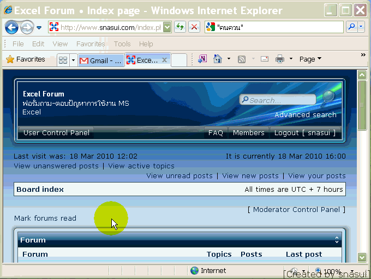
Task: Switch to the Gmail tab
Action: tap(101, 60)
